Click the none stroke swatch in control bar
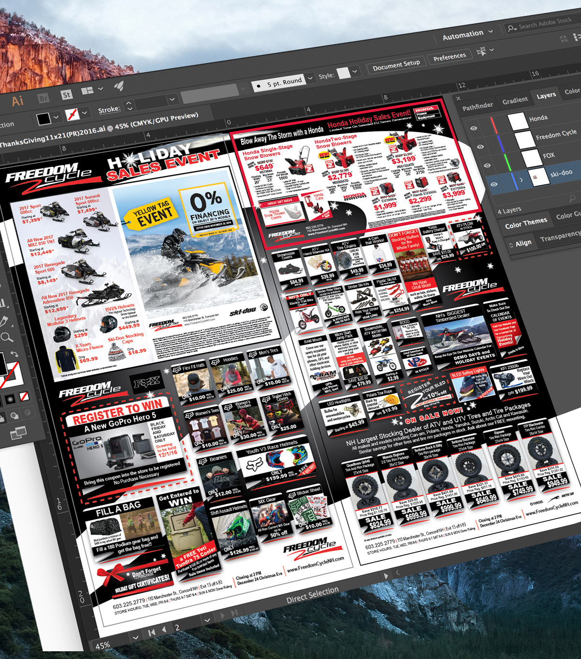 tap(72, 114)
